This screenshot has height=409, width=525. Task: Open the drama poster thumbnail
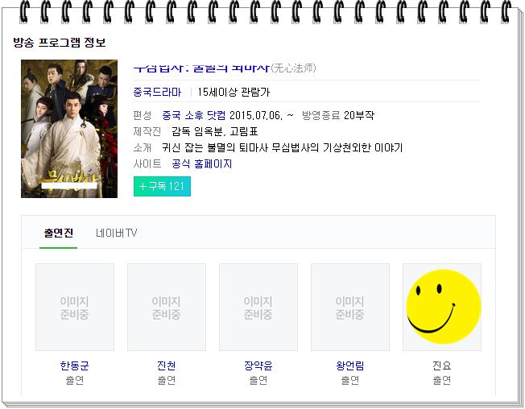(x=69, y=129)
